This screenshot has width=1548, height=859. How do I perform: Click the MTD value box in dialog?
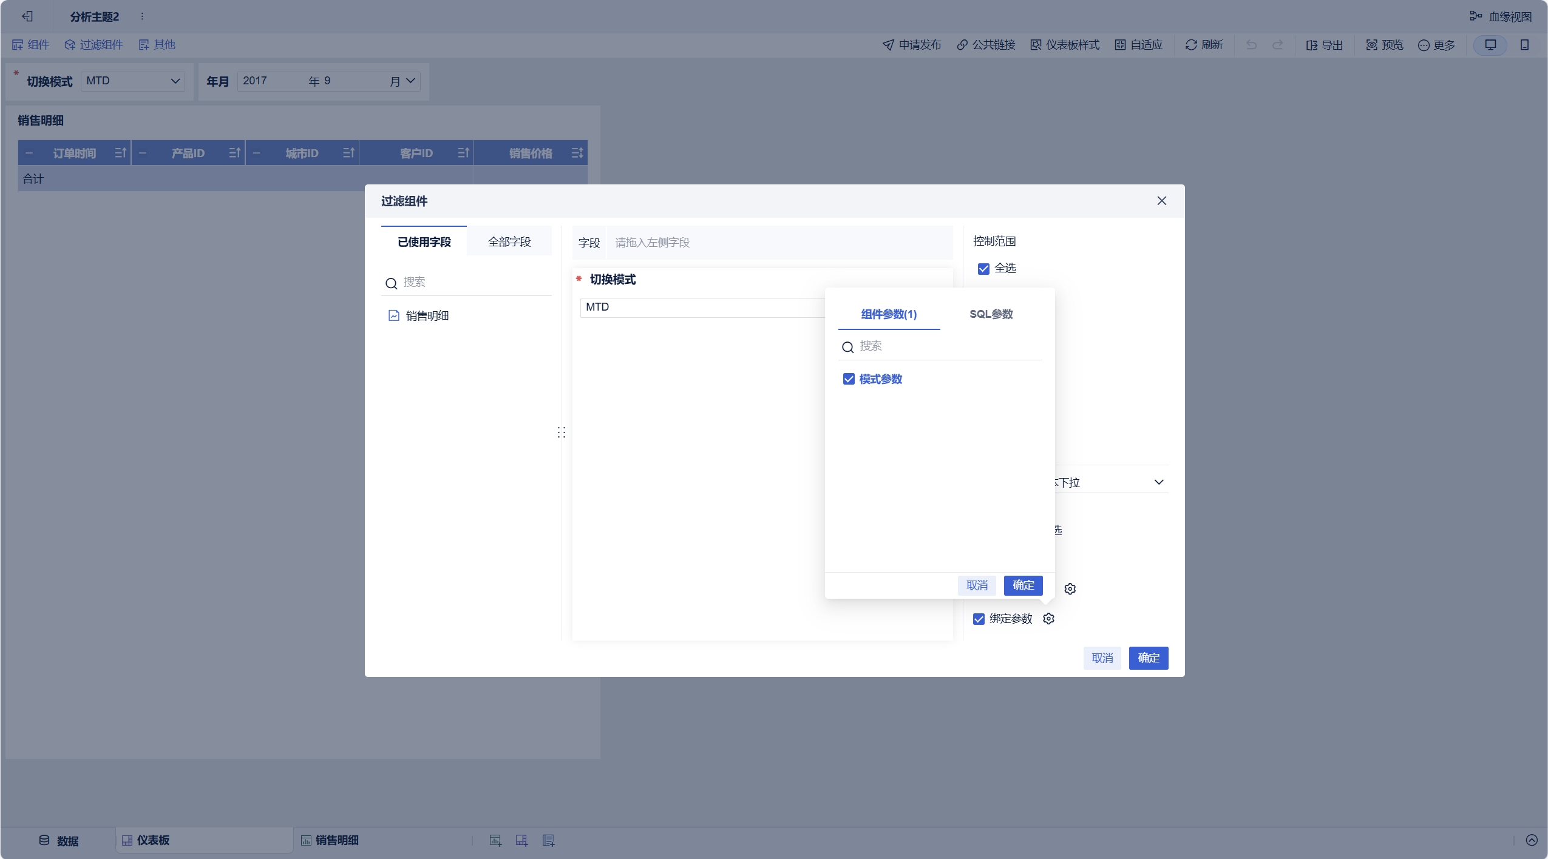[x=702, y=307]
